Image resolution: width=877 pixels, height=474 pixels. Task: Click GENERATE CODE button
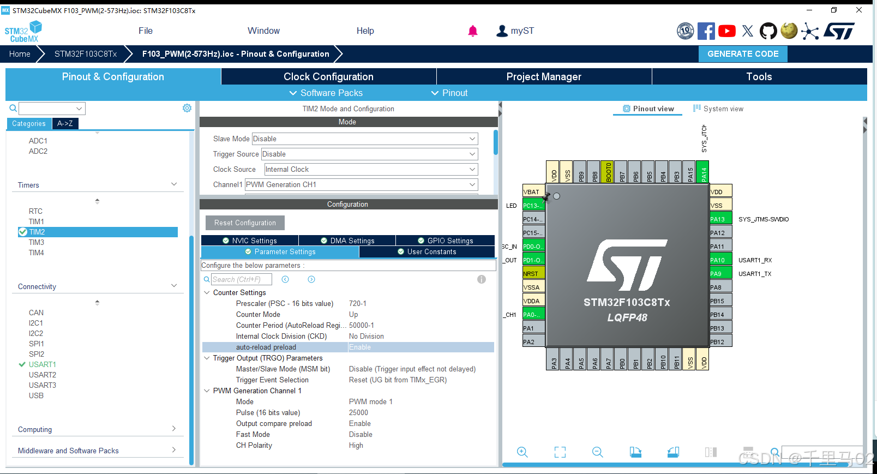[x=743, y=53]
